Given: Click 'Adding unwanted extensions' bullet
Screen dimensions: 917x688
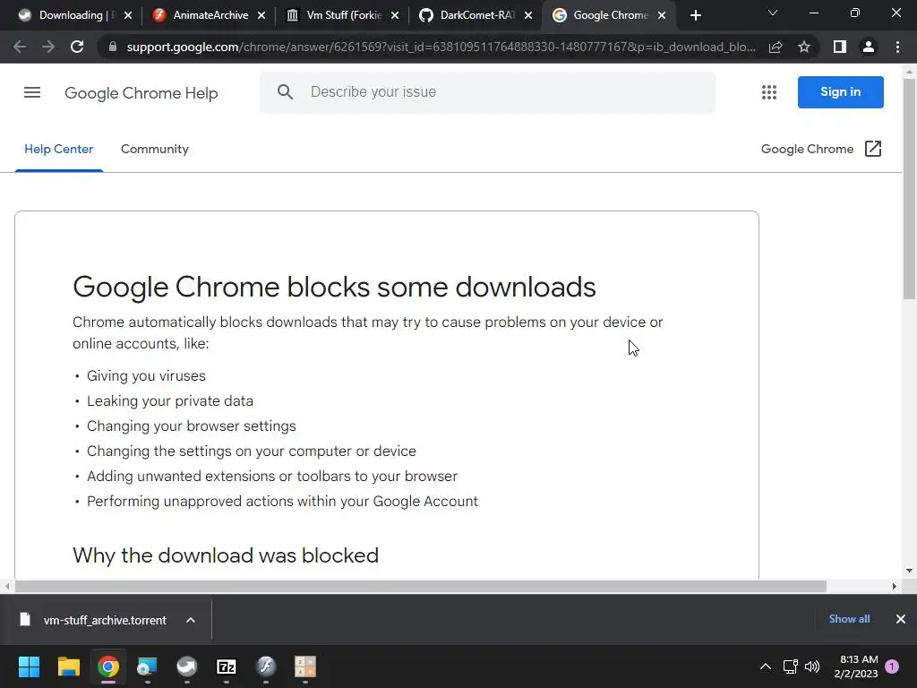Looking at the screenshot, I should click(272, 477).
